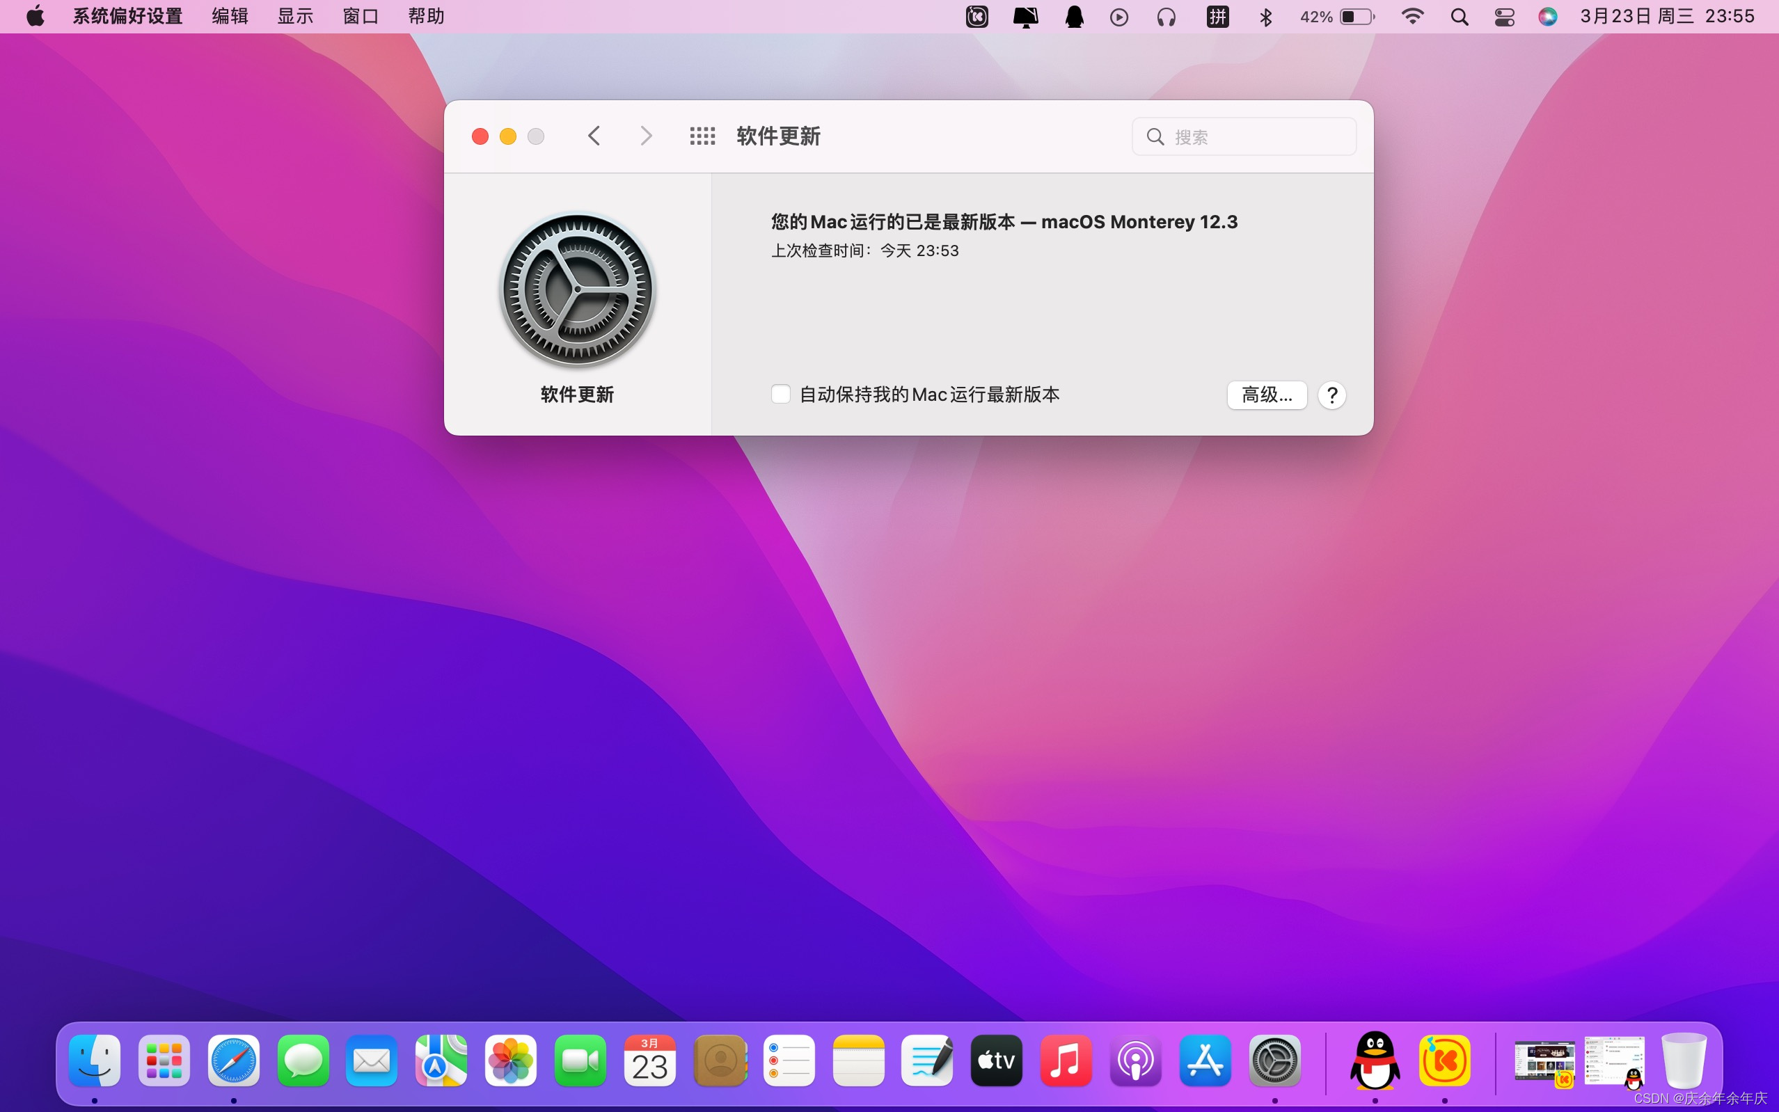
Task: Open the 窗口 menu
Action: click(x=361, y=16)
